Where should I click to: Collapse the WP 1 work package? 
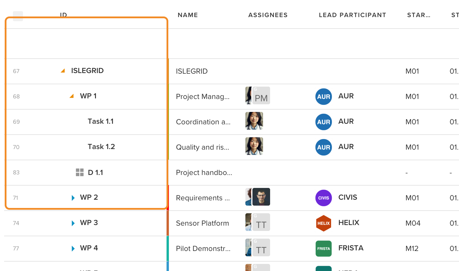coord(71,96)
